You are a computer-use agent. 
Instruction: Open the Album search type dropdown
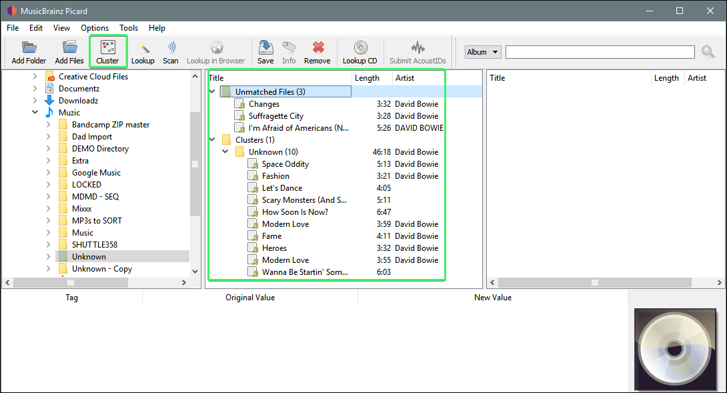click(483, 52)
